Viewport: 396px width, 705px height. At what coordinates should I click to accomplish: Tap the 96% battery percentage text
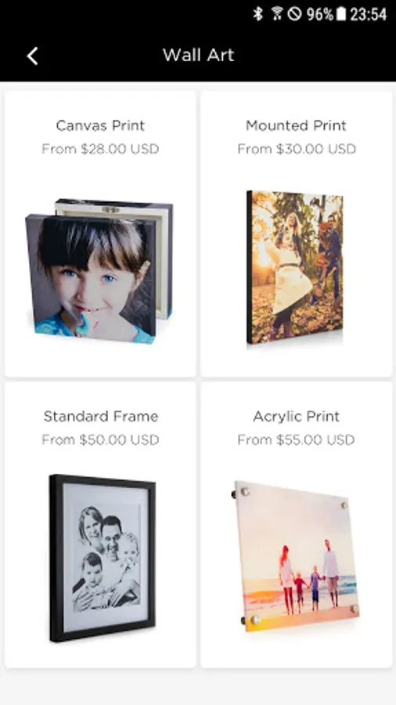pyautogui.click(x=319, y=14)
